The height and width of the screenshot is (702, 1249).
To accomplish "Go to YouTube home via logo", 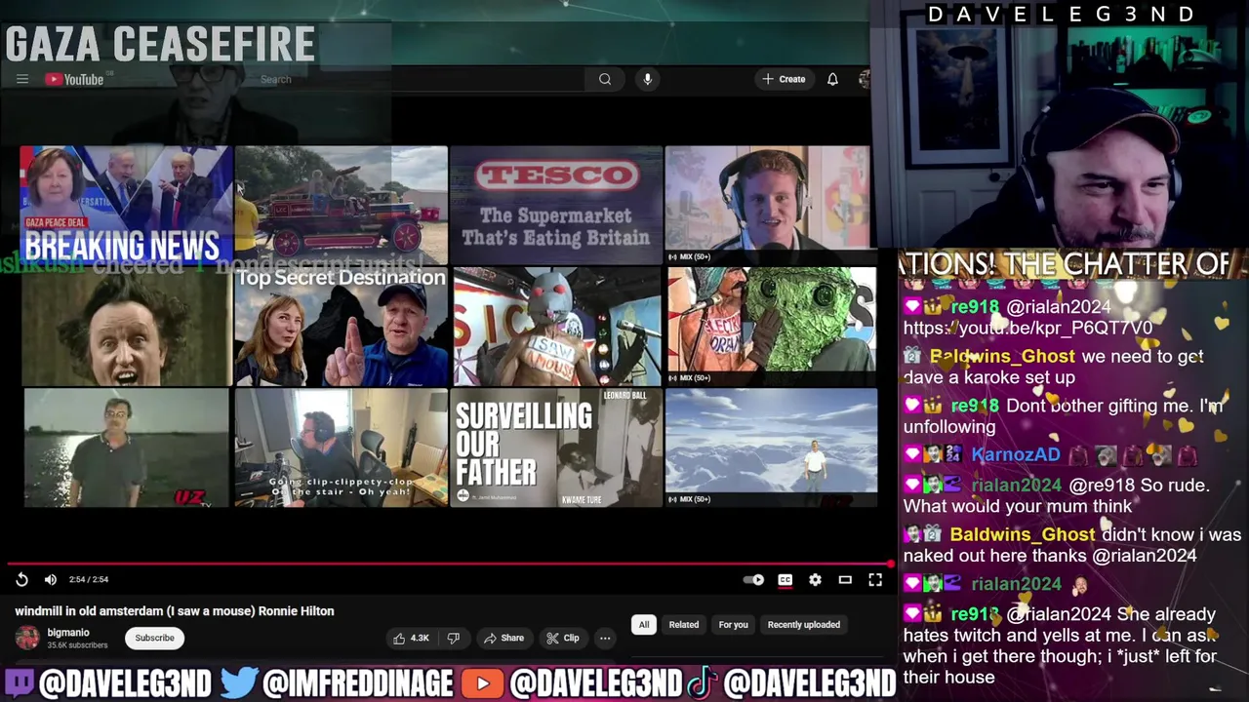I will click(x=75, y=79).
